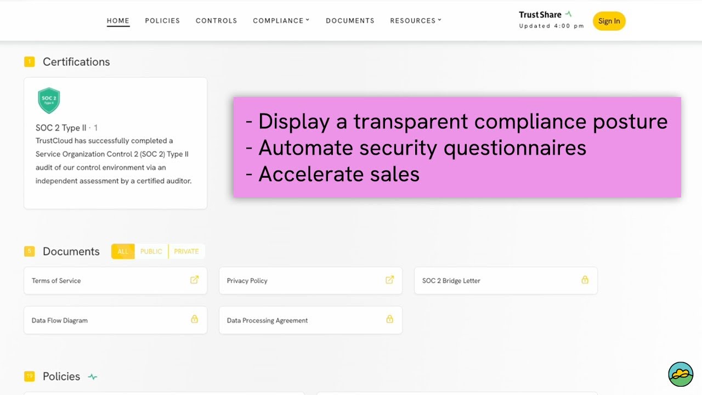Open Terms of Service external link icon
702x395 pixels.
pos(194,280)
